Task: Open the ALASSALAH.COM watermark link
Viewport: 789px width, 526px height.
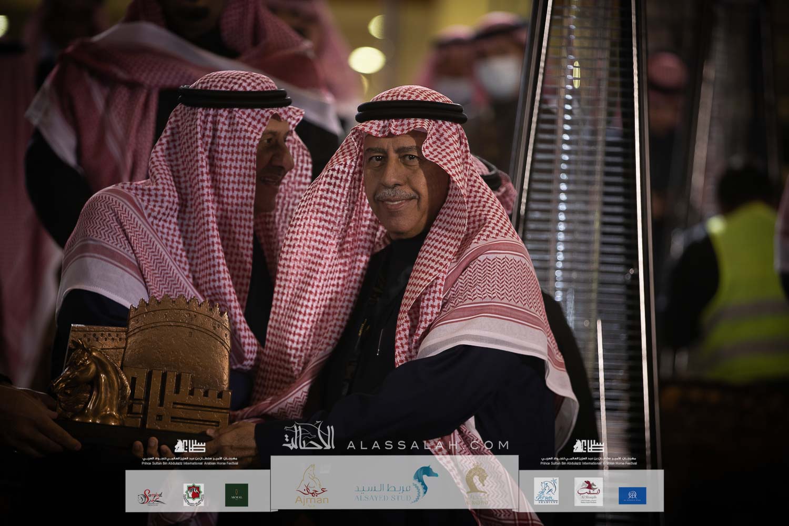Action: tap(427, 445)
